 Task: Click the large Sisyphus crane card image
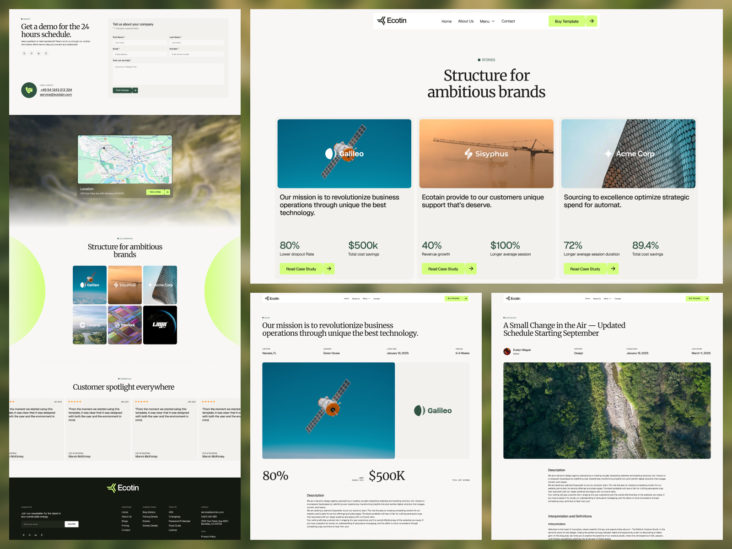point(486,154)
